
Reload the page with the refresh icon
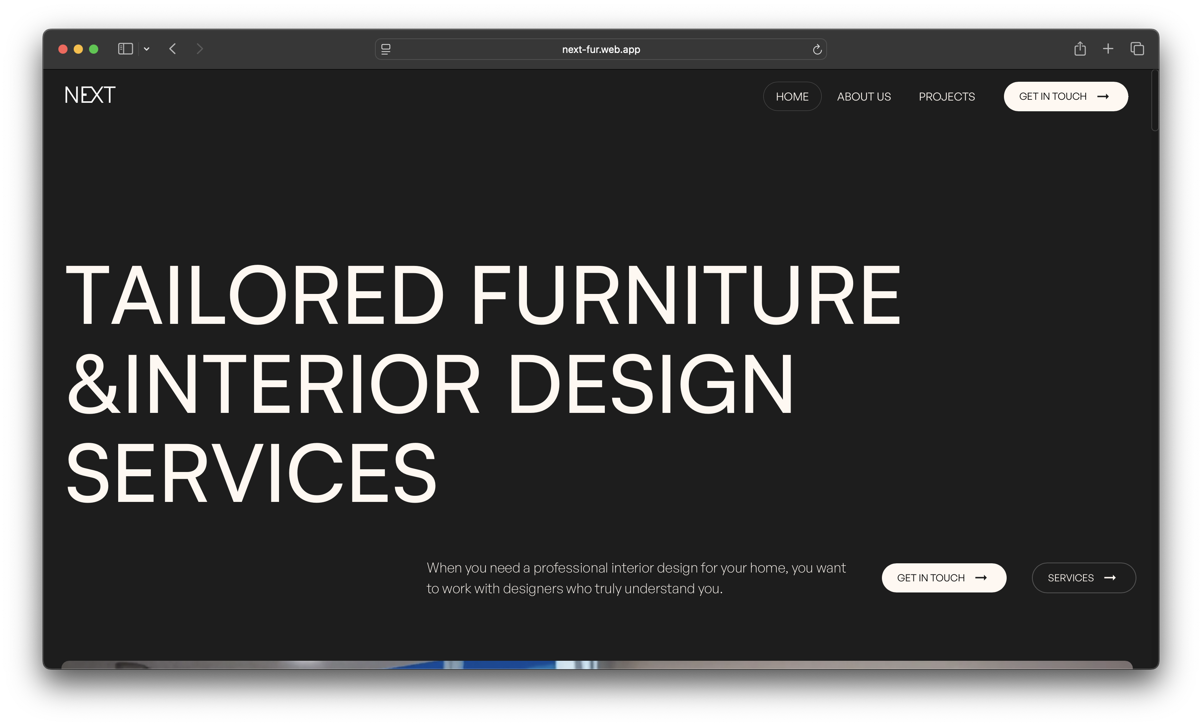coord(817,49)
